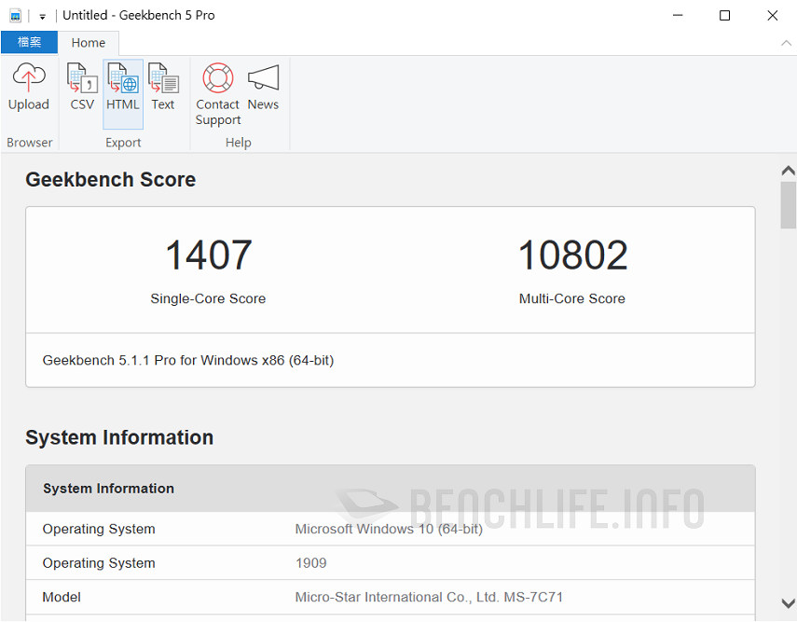The height and width of the screenshot is (622, 797).
Task: Collapse the ribbon using the chevron on the right
Action: click(x=788, y=43)
